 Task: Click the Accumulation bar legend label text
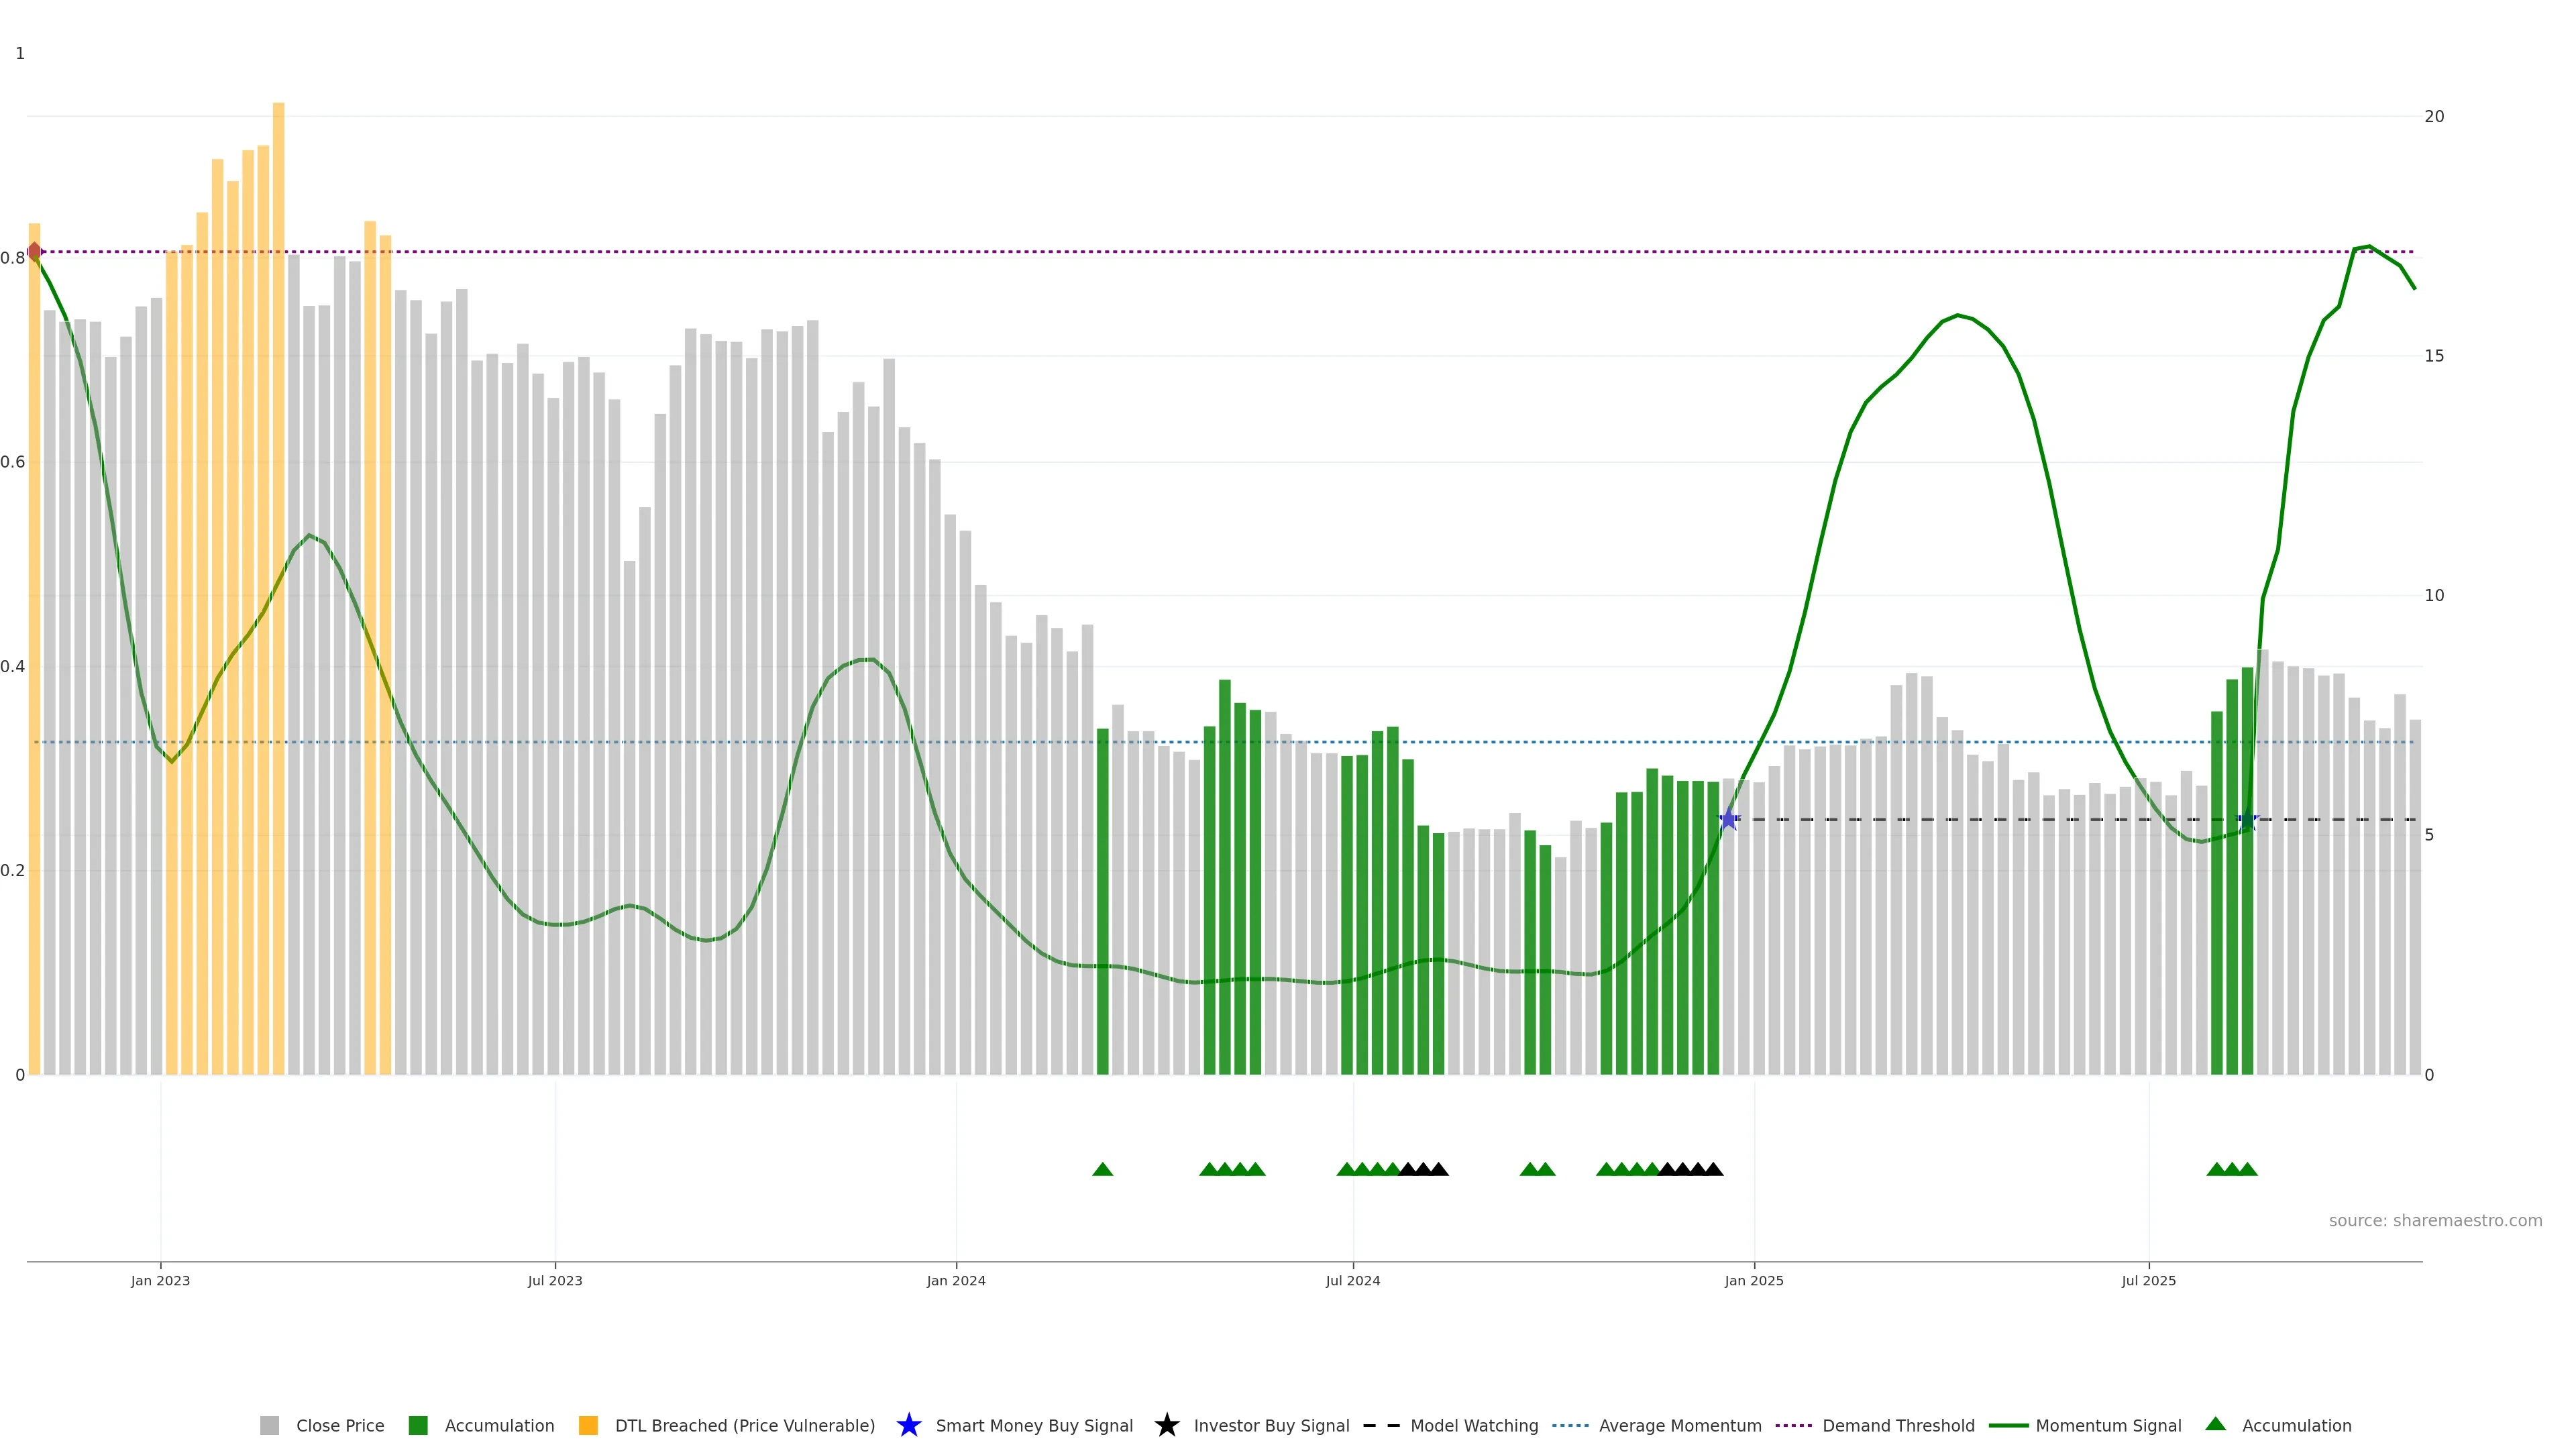(499, 1425)
